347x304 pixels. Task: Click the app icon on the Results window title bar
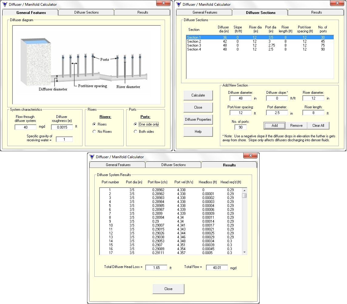pyautogui.click(x=92, y=157)
